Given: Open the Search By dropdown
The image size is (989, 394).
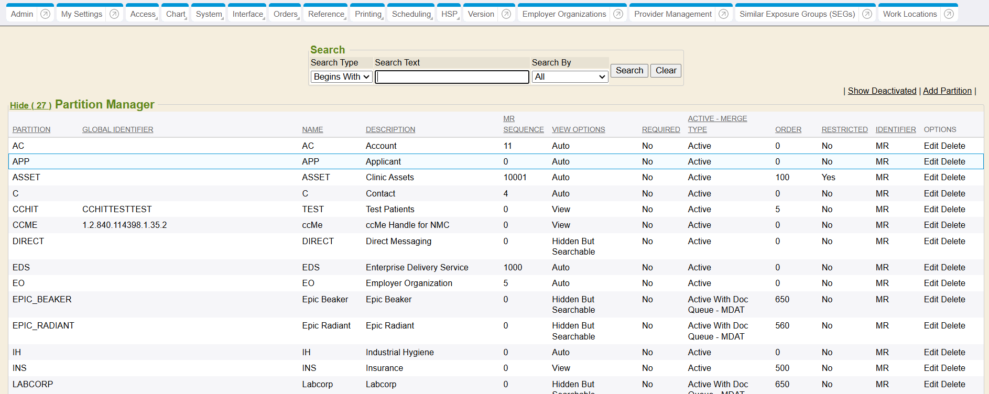Looking at the screenshot, I should click(570, 77).
